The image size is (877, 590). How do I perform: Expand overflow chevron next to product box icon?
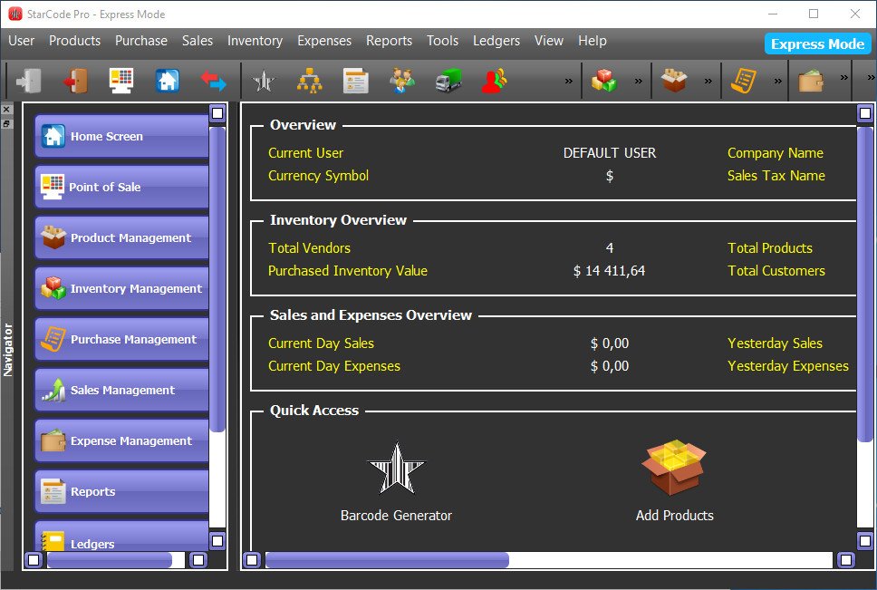coord(708,81)
